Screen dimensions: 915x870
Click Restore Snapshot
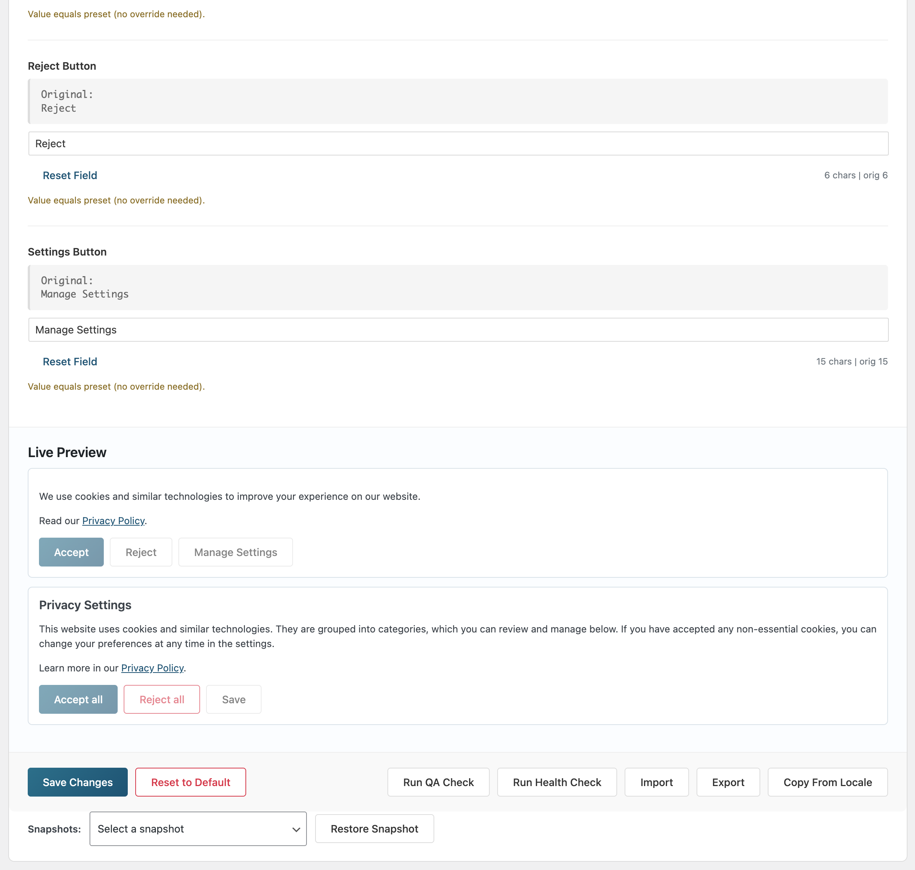click(x=374, y=829)
